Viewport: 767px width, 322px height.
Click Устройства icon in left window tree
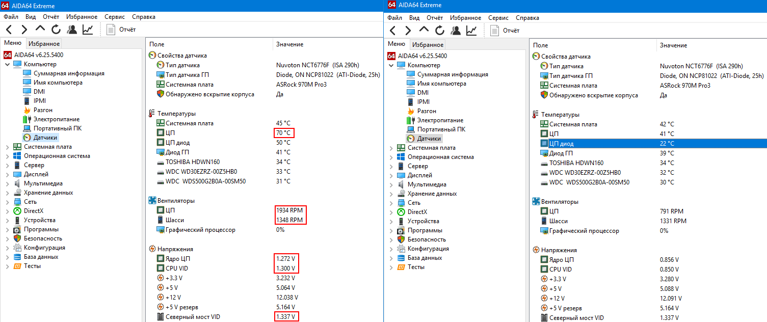pyautogui.click(x=17, y=220)
